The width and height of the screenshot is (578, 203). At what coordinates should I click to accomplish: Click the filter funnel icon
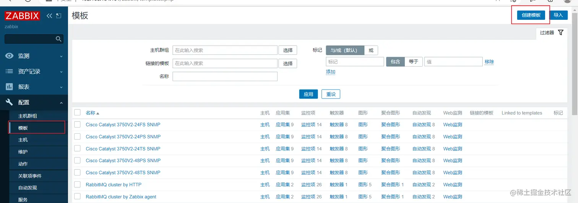(561, 33)
